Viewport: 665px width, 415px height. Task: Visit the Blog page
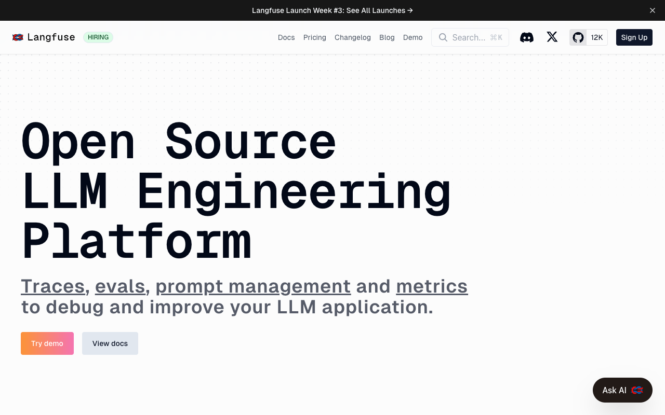pyautogui.click(x=387, y=37)
